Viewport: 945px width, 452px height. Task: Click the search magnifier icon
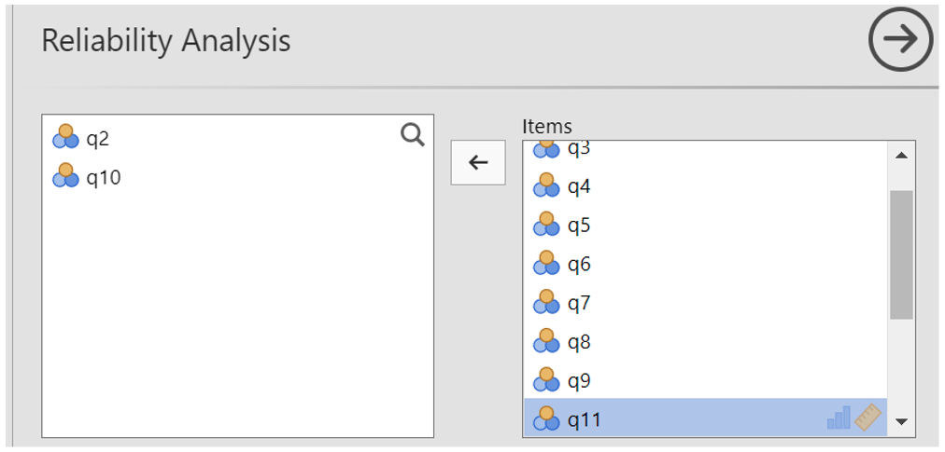coord(412,136)
